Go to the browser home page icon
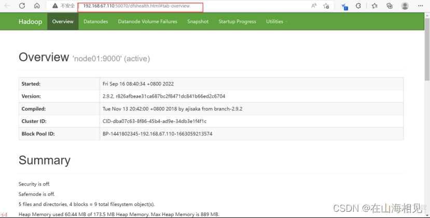This screenshot has width=430, height=218. (x=37, y=6)
